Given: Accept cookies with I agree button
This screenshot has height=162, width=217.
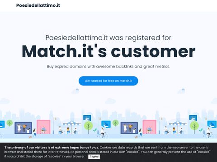Looking at the screenshot, I should click(x=94, y=157).
